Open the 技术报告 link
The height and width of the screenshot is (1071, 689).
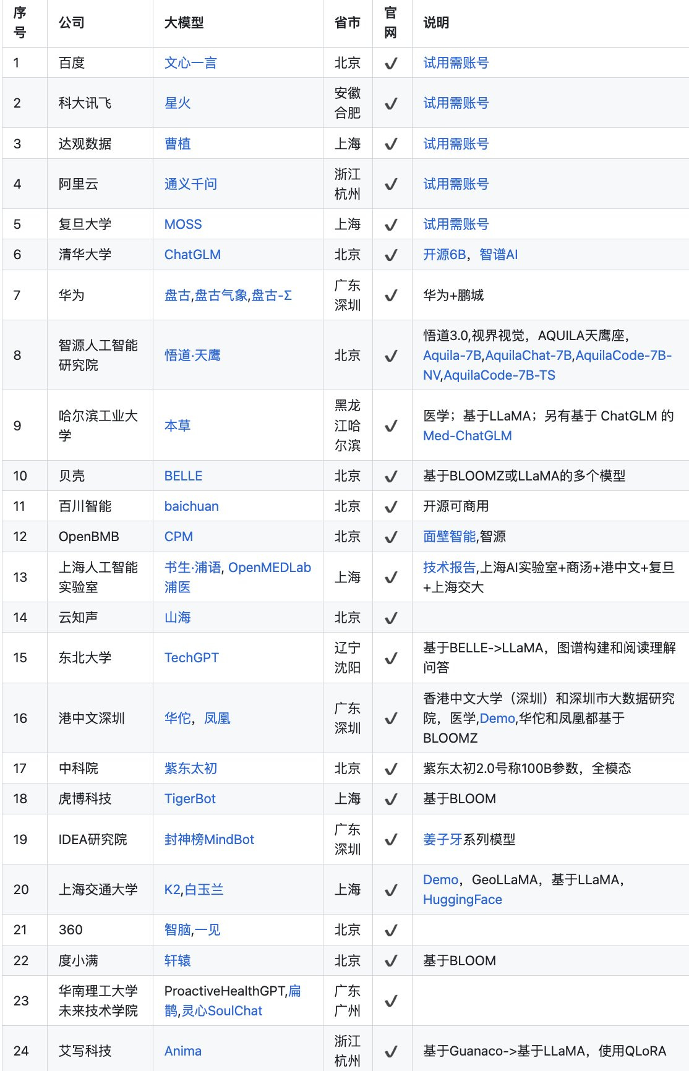tap(450, 568)
